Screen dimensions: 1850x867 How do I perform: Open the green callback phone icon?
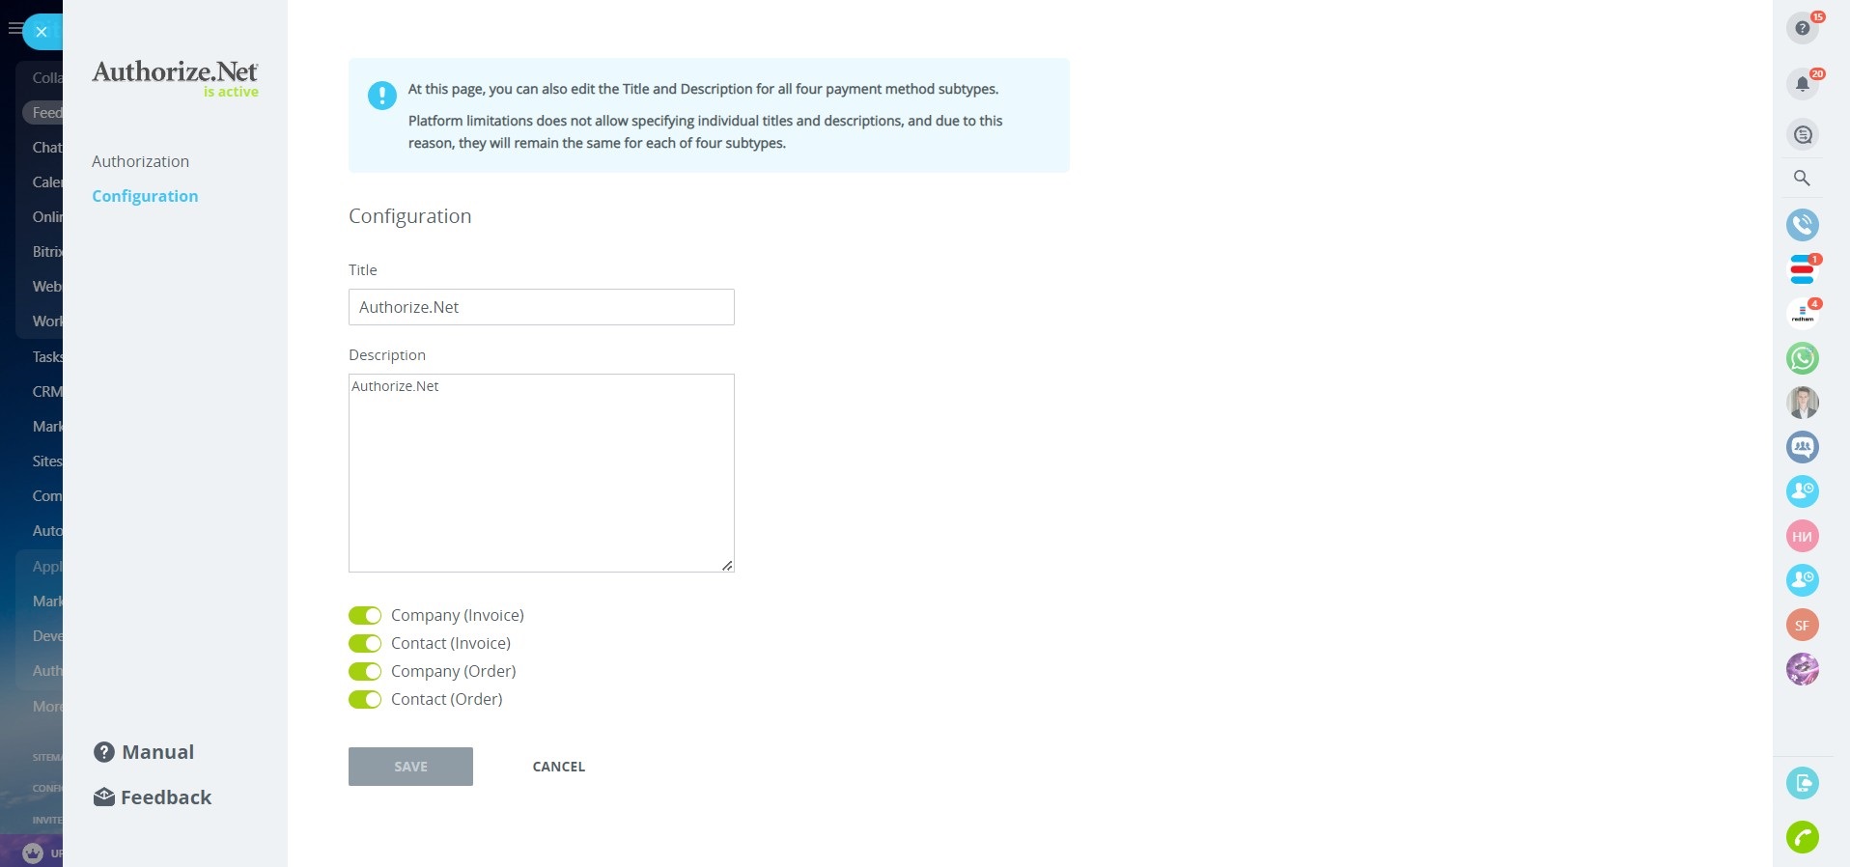click(1804, 839)
